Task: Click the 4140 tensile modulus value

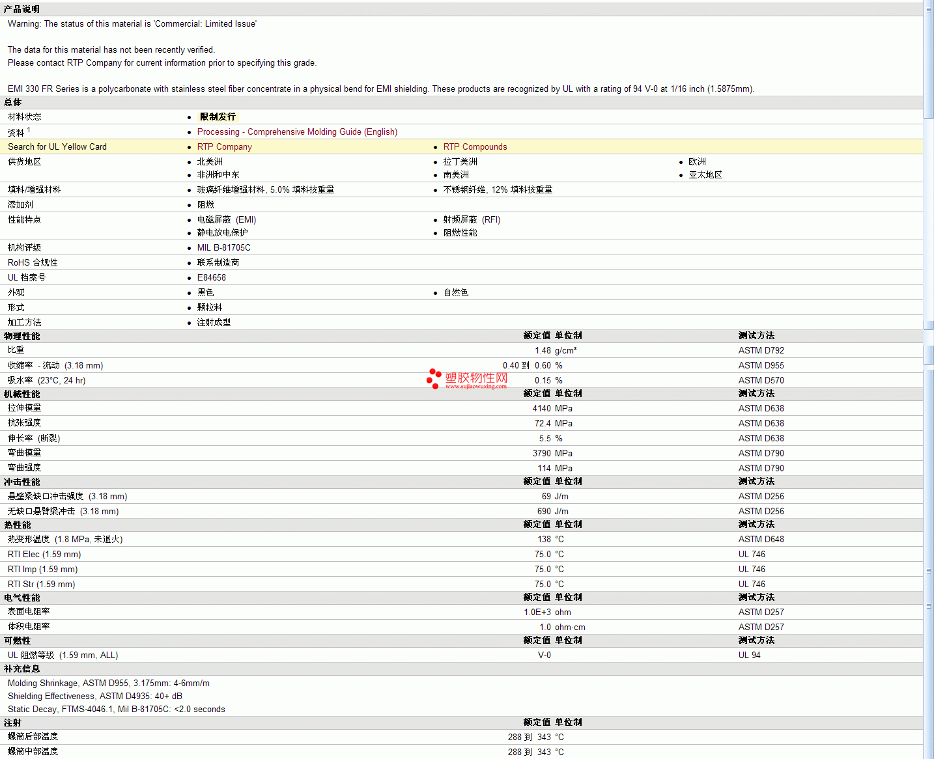Action: [x=541, y=408]
